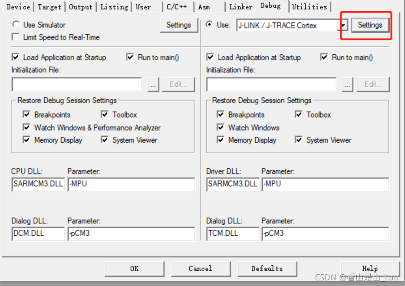Click Driver DLL Parameter field -MPU

click(326, 184)
